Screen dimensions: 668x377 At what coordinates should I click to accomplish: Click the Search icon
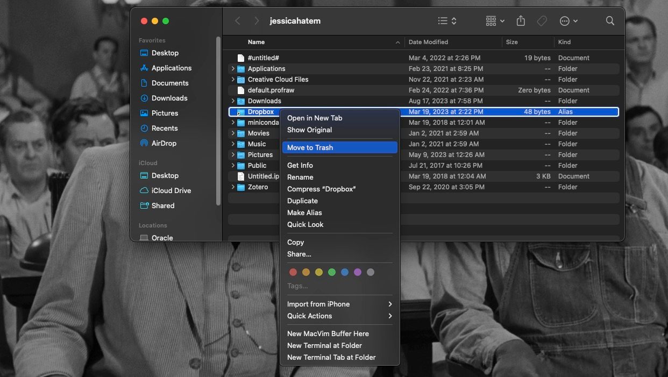610,20
